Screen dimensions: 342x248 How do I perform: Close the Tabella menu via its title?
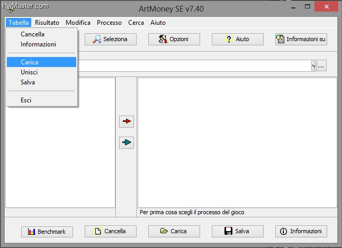[19, 23]
